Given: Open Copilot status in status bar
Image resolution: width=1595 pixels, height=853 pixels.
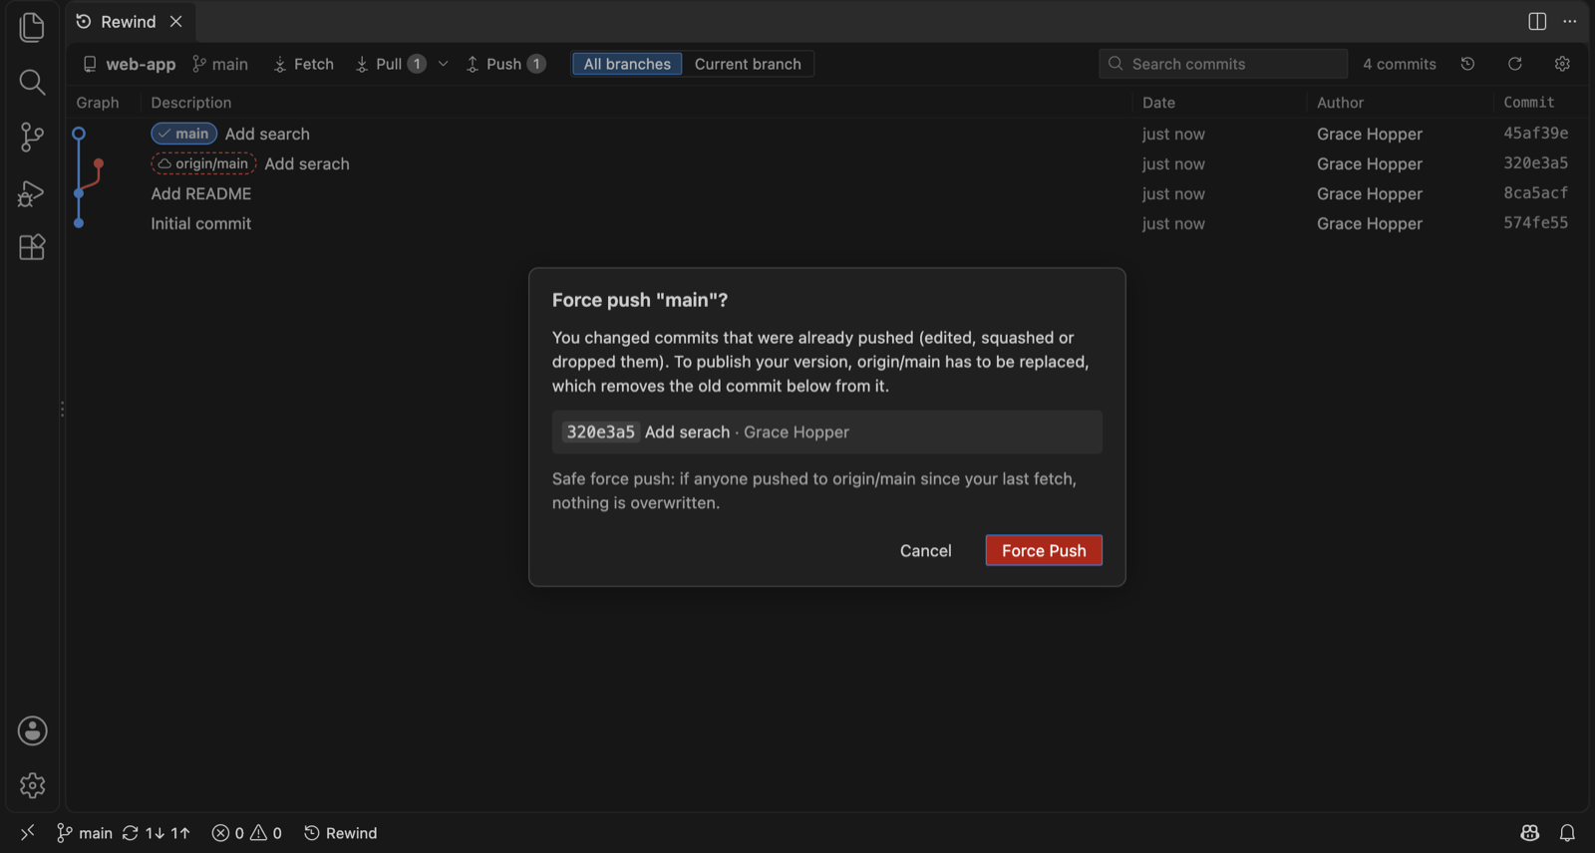Looking at the screenshot, I should coord(1530,832).
